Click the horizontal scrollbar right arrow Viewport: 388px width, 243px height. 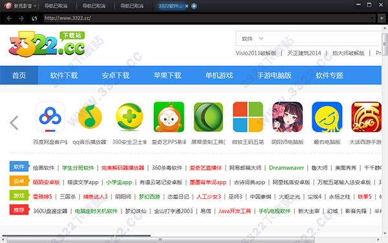pos(378,240)
